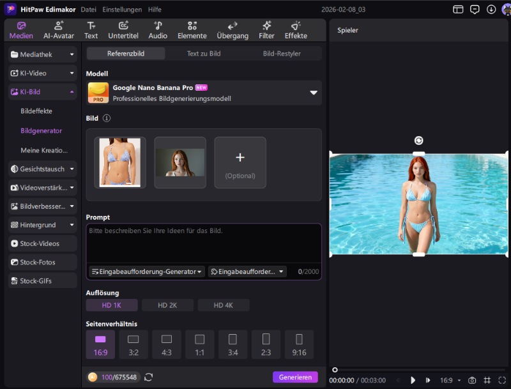511x389 pixels.
Task: Click the Generieren button
Action: click(x=294, y=378)
